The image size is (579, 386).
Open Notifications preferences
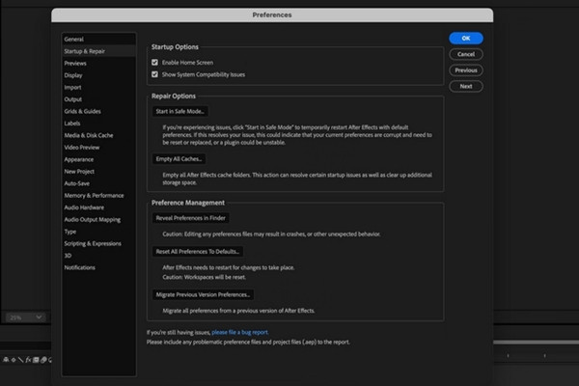[x=98, y=267]
